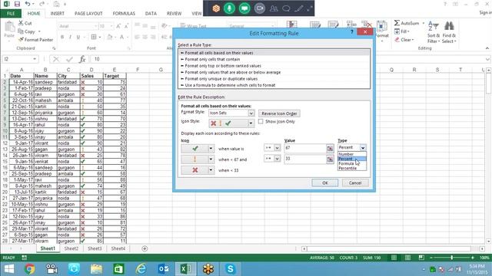Open the FILE tab
The width and height of the screenshot is (492, 276).
[11, 14]
